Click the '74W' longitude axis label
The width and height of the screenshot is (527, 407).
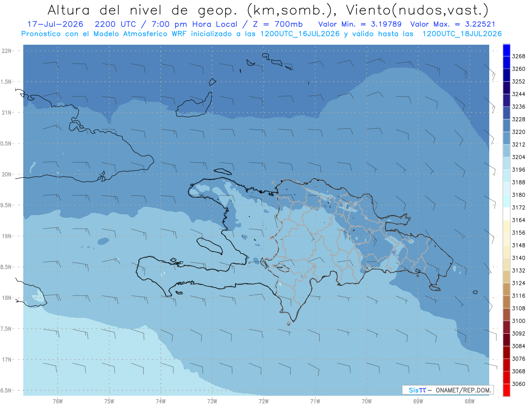click(161, 401)
